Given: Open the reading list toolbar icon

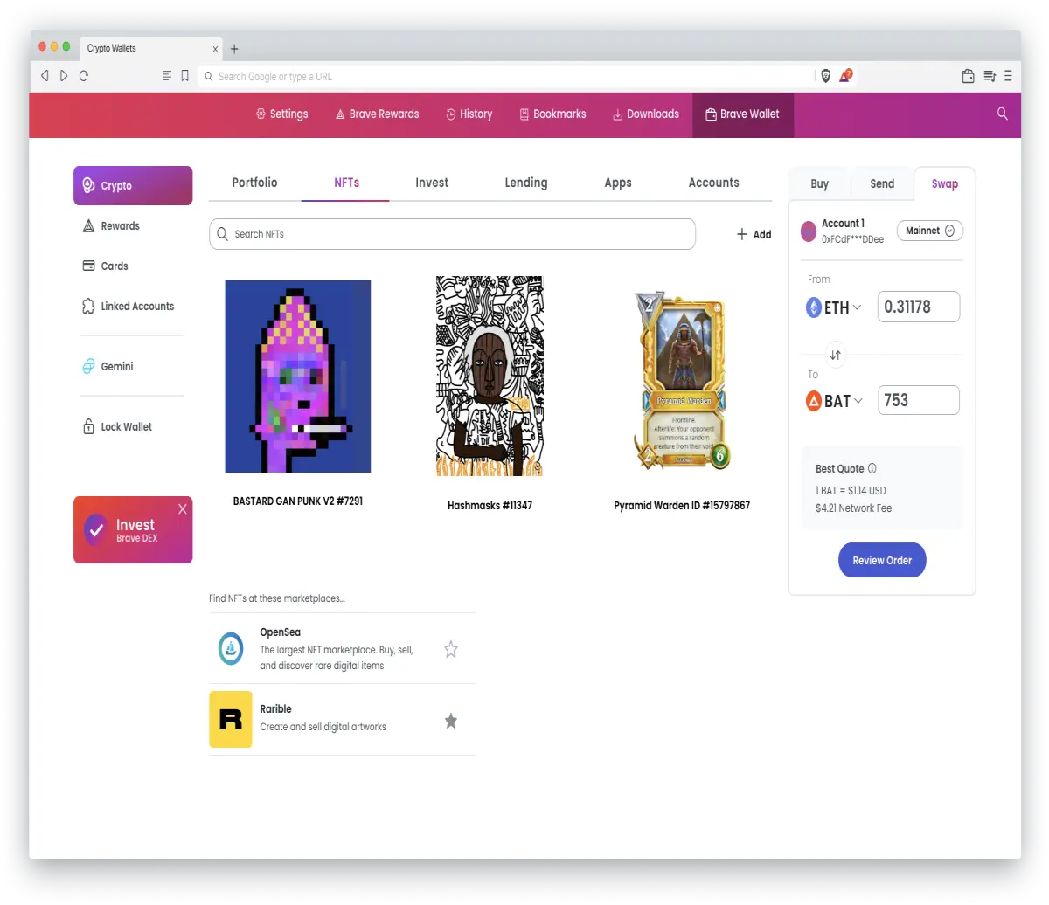Looking at the screenshot, I should [x=990, y=76].
